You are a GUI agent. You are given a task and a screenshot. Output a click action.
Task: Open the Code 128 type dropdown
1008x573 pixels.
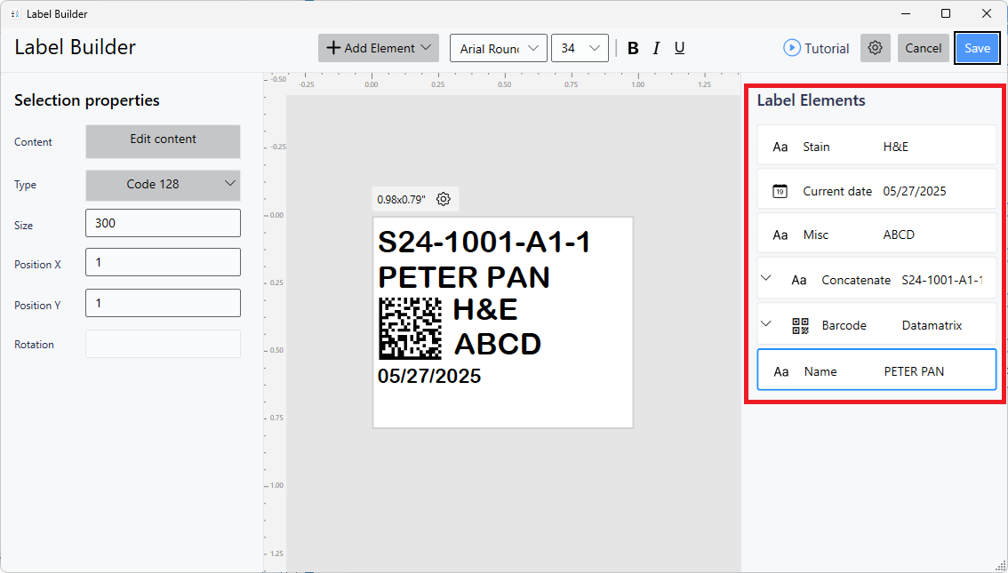click(x=163, y=186)
